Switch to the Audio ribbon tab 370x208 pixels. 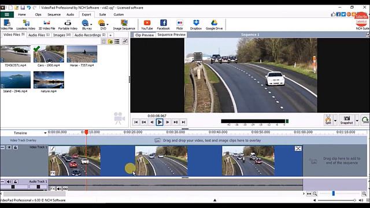click(70, 14)
